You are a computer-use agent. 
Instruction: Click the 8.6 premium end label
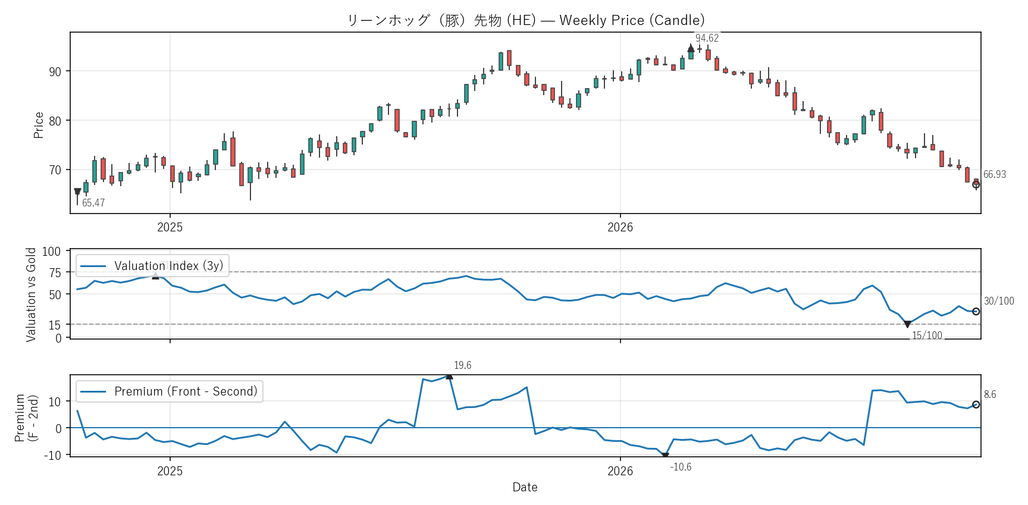(990, 394)
